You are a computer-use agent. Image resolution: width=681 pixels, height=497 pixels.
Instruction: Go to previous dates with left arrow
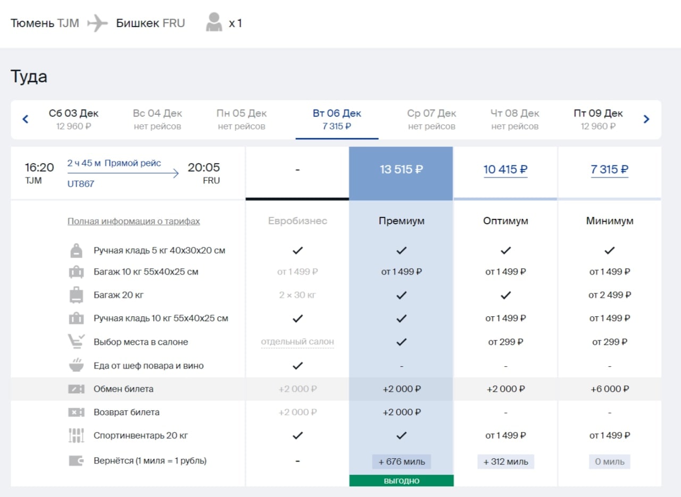coord(25,119)
